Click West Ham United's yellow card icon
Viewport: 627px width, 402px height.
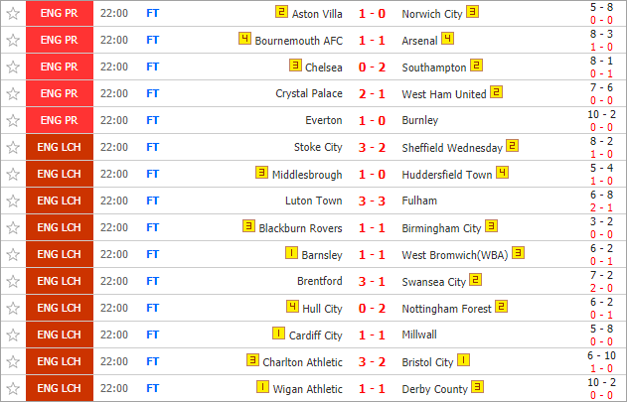[x=496, y=92]
